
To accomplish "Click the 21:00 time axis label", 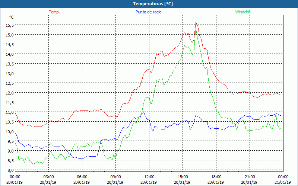I will (x=250, y=177).
